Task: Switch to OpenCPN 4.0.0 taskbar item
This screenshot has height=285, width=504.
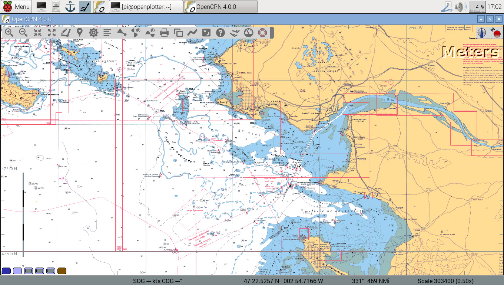Action: pyautogui.click(x=220, y=7)
